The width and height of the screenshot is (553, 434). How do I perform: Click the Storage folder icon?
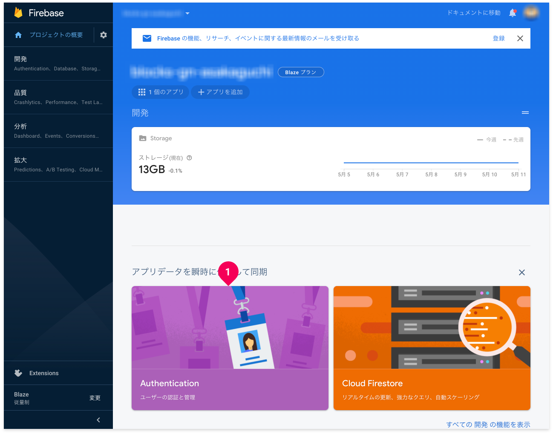[143, 138]
